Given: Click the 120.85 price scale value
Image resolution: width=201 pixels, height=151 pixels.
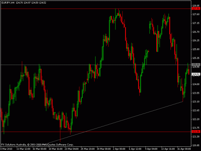Looking at the screenshot, I should [x=196, y=145].
